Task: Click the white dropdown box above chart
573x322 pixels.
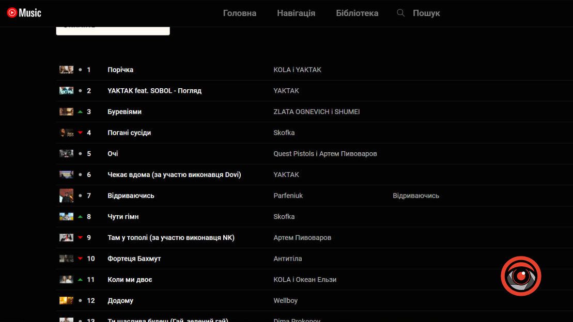Action: [x=113, y=29]
